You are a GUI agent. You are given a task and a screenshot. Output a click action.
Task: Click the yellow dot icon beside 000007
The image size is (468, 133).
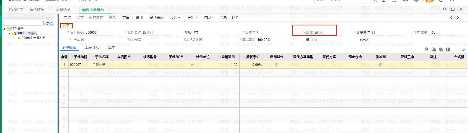[x=19, y=38]
